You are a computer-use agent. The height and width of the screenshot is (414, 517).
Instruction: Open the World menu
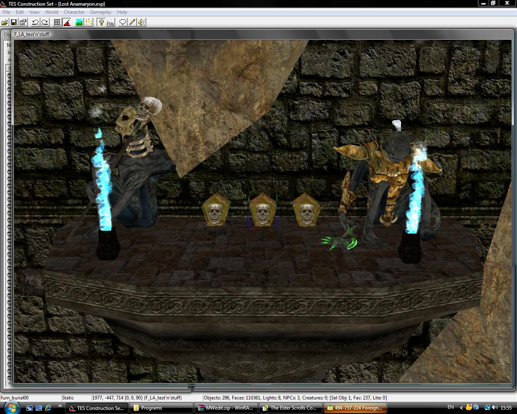(52, 12)
